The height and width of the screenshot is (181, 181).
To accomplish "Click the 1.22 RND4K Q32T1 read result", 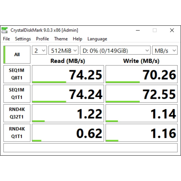I will tap(68, 113).
